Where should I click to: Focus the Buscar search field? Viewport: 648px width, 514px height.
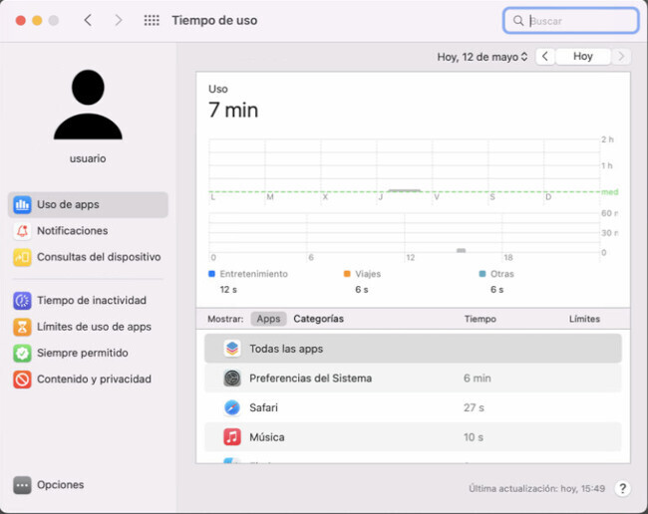point(578,20)
